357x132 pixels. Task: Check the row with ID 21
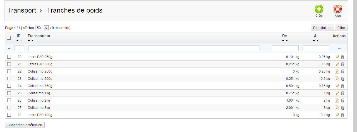[x=9, y=64]
